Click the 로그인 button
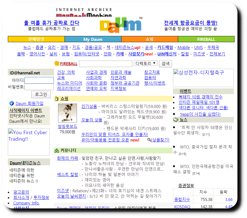 [x=41, y=94]
